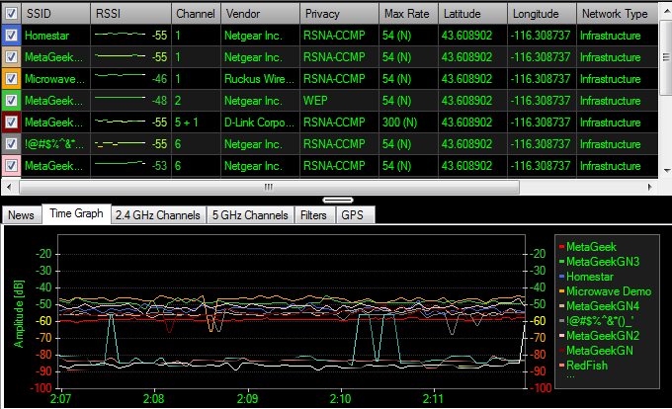The height and width of the screenshot is (409, 672).
Task: Click the vertical scrollbar down arrow
Action: [666, 171]
